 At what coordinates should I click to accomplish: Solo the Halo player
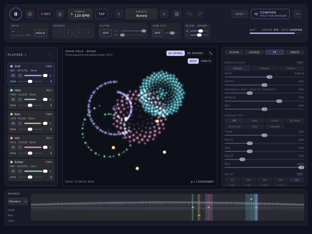coord(20,100)
